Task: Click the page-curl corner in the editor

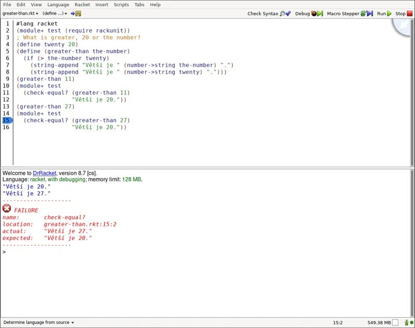Action: pos(401,27)
